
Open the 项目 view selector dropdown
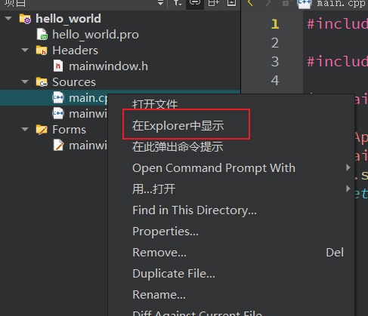[160, 3]
